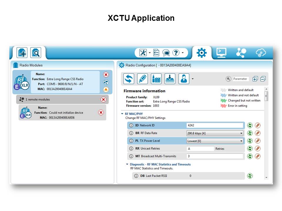Click the Write radio settings pencil icon

pos(142,79)
